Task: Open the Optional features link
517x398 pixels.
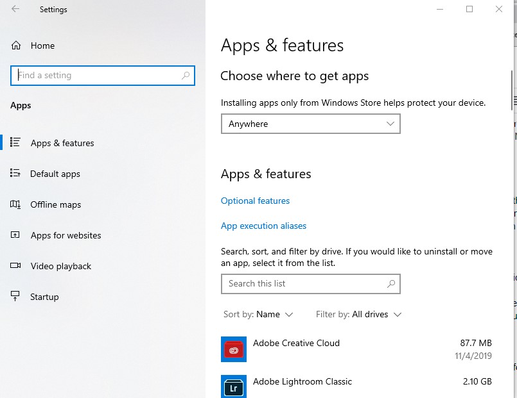Action: click(x=255, y=201)
